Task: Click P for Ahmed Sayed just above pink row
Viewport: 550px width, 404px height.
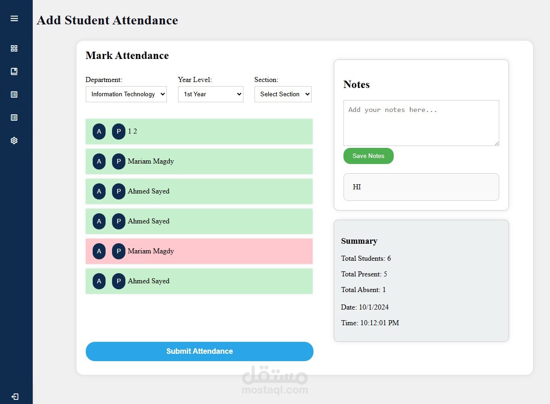Action: point(118,222)
